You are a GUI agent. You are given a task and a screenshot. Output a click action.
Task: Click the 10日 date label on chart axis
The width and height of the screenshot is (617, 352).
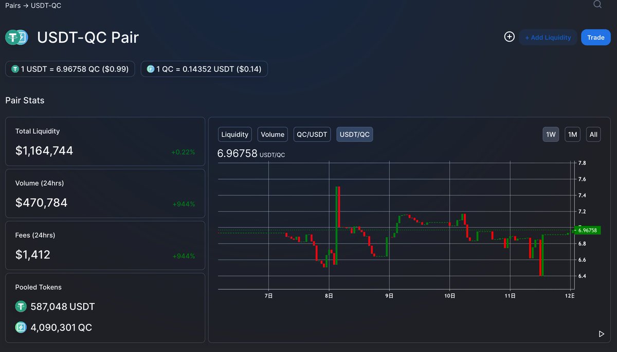tap(449, 296)
